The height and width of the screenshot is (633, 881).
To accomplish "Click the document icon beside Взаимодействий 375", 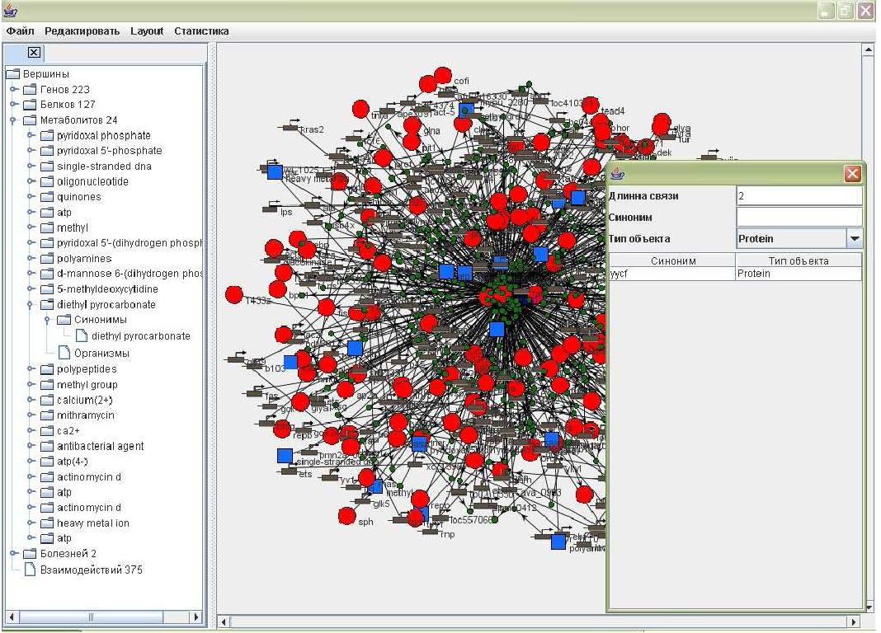I will click(x=30, y=570).
